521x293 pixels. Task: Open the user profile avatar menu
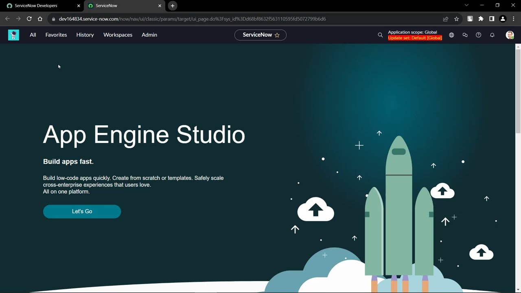510,35
